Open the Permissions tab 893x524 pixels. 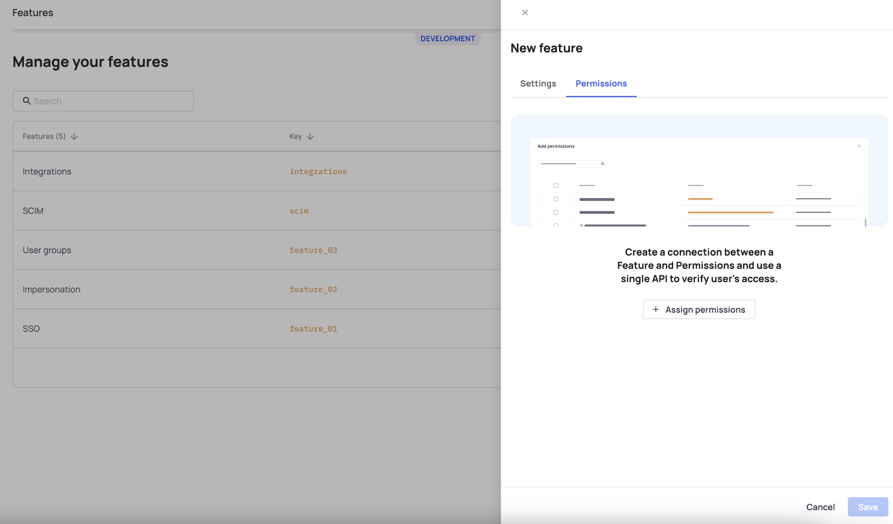(601, 84)
